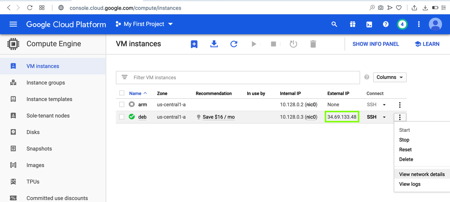Image resolution: width=450 pixels, height=202 pixels.
Task: Click the browser back arrow
Action: point(9,8)
